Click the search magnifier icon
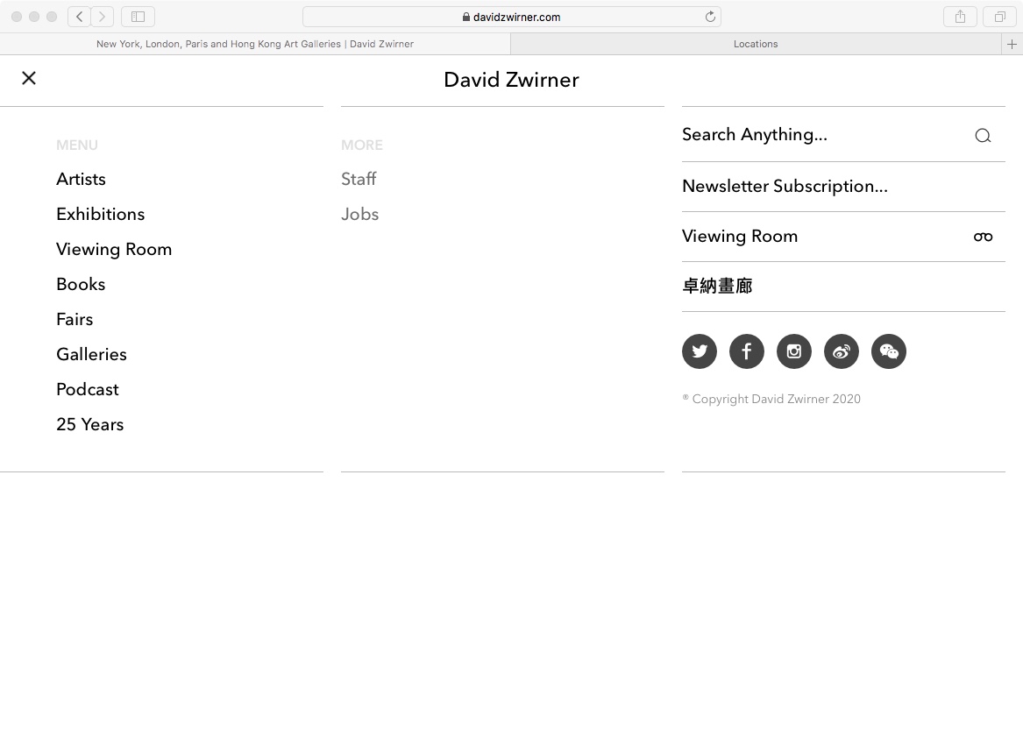 pos(983,135)
